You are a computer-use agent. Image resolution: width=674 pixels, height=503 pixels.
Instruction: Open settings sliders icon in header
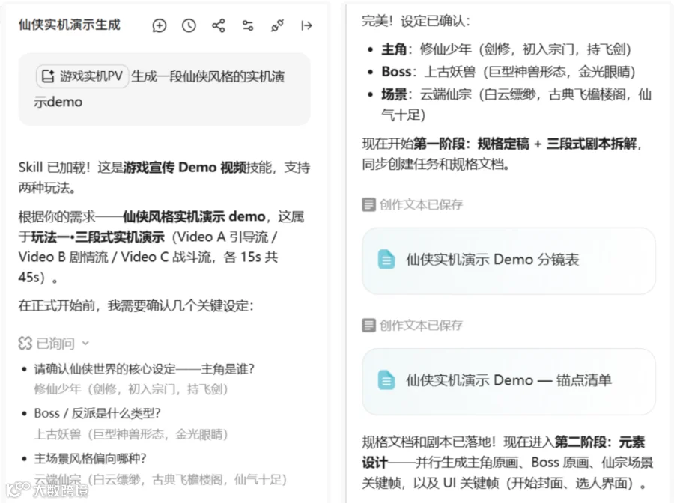pos(248,25)
